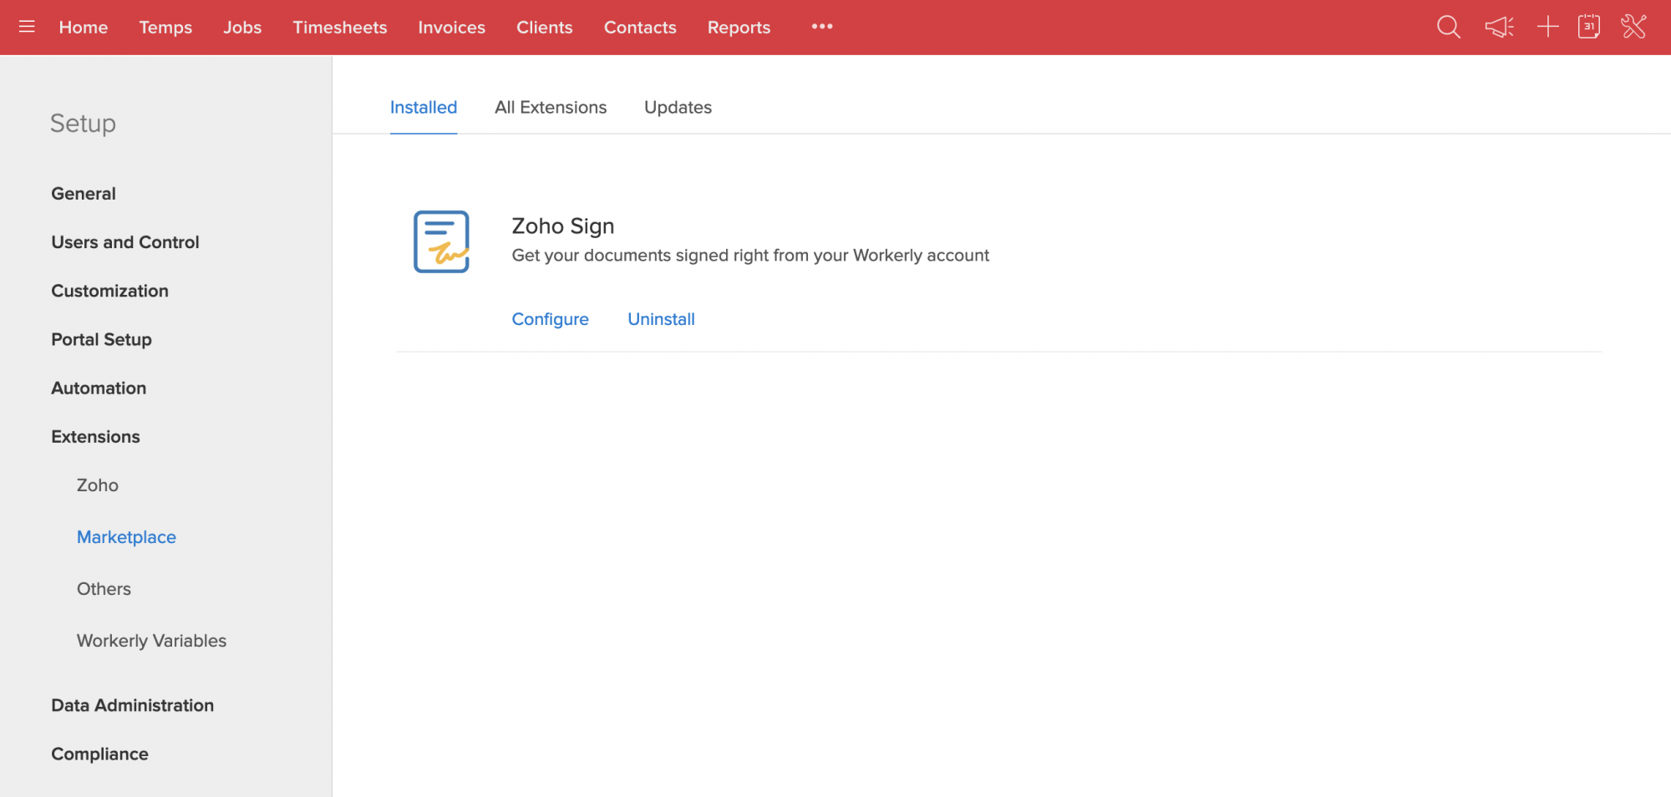Image resolution: width=1671 pixels, height=797 pixels.
Task: View the Reports module
Action: [x=739, y=28]
